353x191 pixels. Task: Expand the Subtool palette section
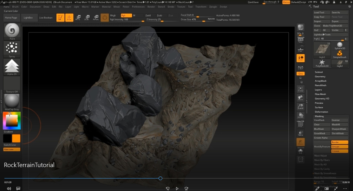click(x=319, y=72)
